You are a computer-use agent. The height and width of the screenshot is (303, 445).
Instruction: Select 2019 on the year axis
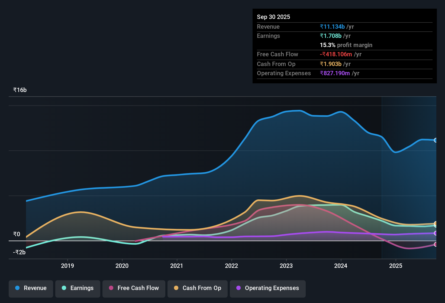67,266
